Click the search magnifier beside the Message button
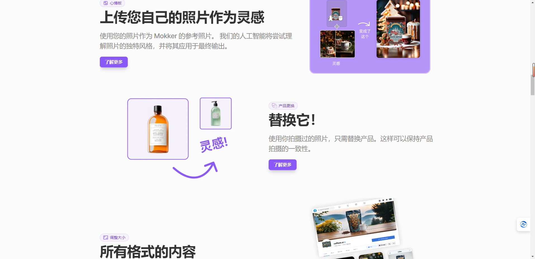 [390, 244]
